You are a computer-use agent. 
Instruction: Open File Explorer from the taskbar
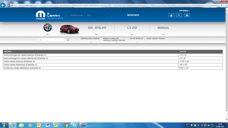point(21,125)
